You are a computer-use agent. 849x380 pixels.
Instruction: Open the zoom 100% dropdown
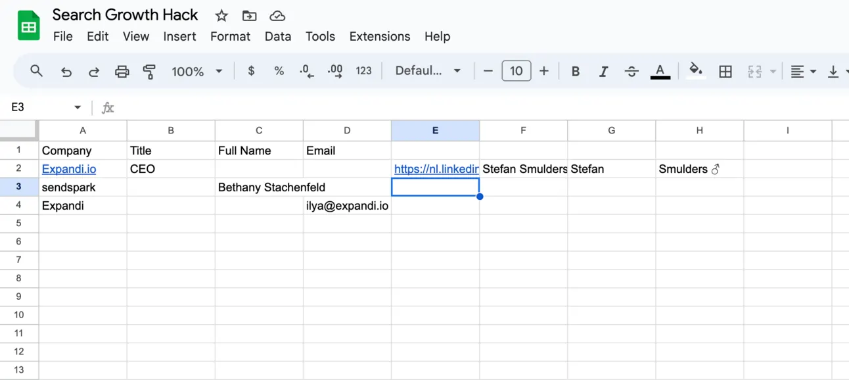(196, 71)
